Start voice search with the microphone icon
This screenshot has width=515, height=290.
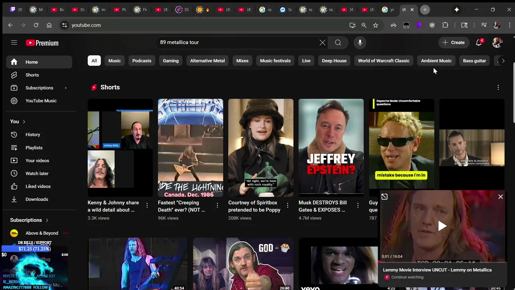tap(360, 42)
